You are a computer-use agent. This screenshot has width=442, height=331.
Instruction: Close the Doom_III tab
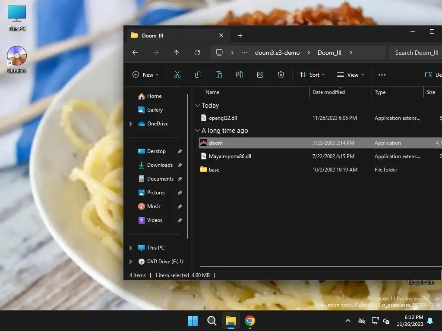pyautogui.click(x=221, y=35)
